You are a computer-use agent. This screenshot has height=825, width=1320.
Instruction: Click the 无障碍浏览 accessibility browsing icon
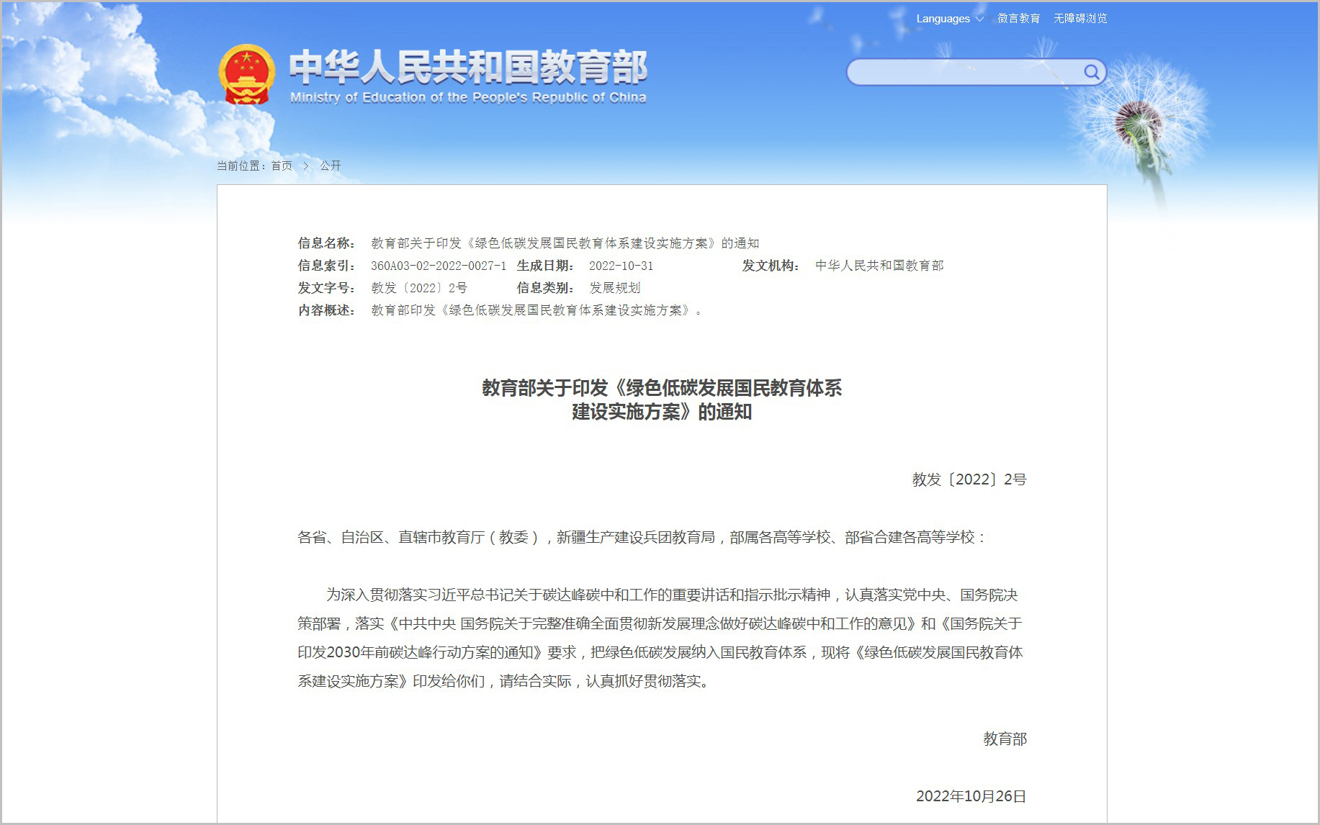[x=1079, y=18]
